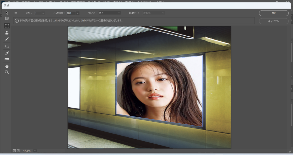Viewport: 293px width, 155px height.
Task: Zoom out with the minus button
Action: tap(14, 150)
